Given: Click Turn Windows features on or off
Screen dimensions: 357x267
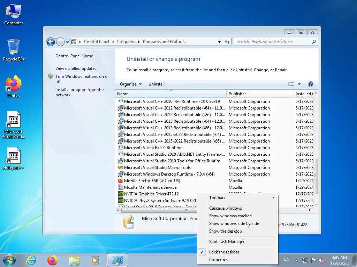Looking at the screenshot, I should pyautogui.click(x=82, y=79).
